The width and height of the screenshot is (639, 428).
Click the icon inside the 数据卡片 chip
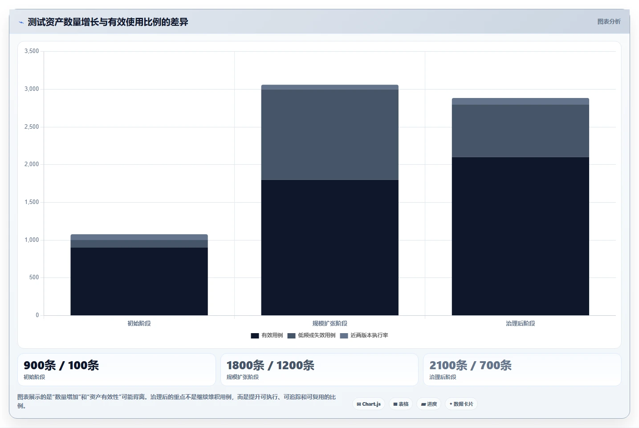(x=451, y=404)
